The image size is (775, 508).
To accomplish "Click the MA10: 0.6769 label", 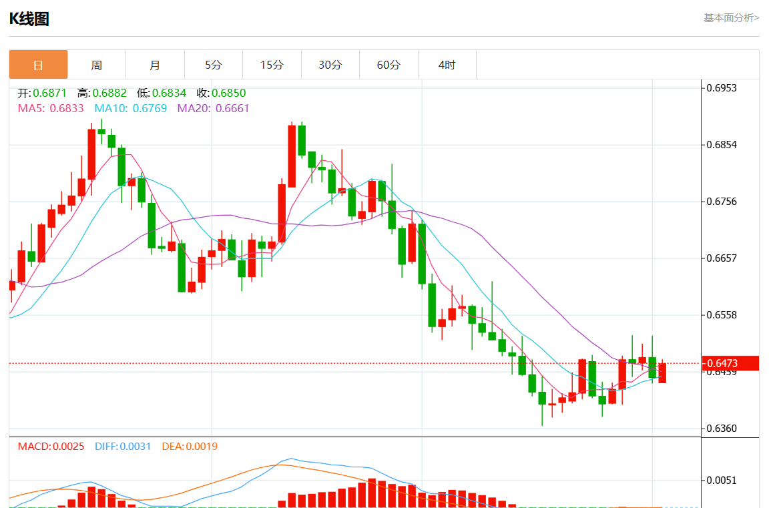I will pyautogui.click(x=130, y=108).
